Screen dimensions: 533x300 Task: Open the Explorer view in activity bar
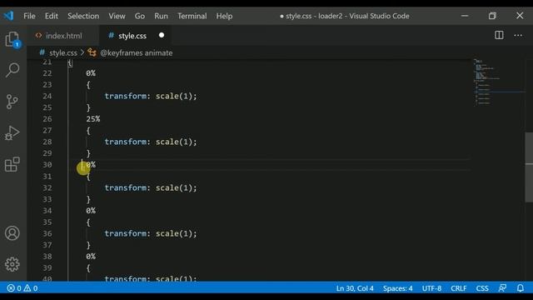pyautogui.click(x=12, y=39)
